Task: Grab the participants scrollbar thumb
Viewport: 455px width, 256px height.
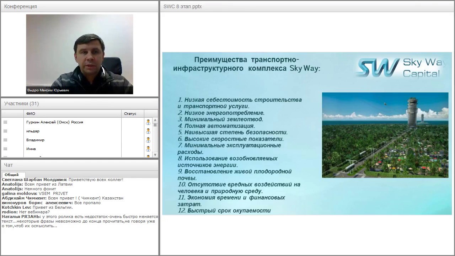Action: (155, 125)
